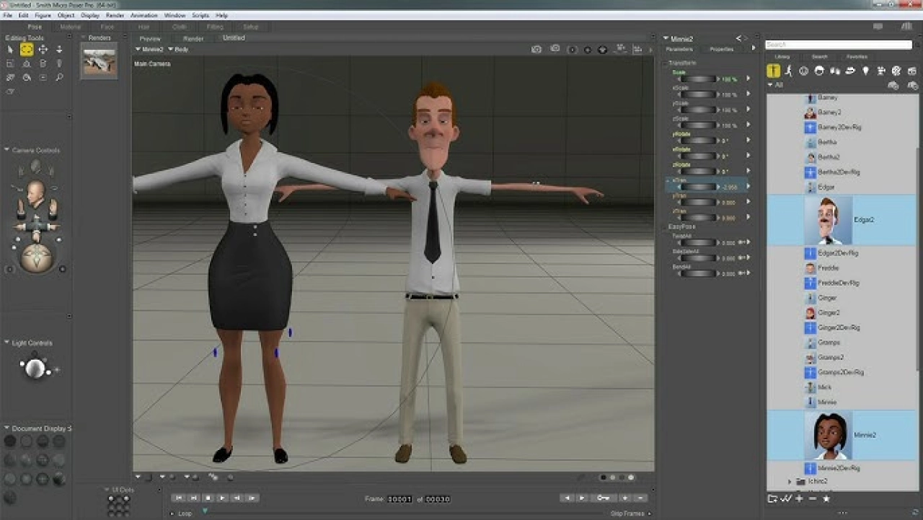
Task: Click the star favorites icon below library
Action: coord(826,498)
